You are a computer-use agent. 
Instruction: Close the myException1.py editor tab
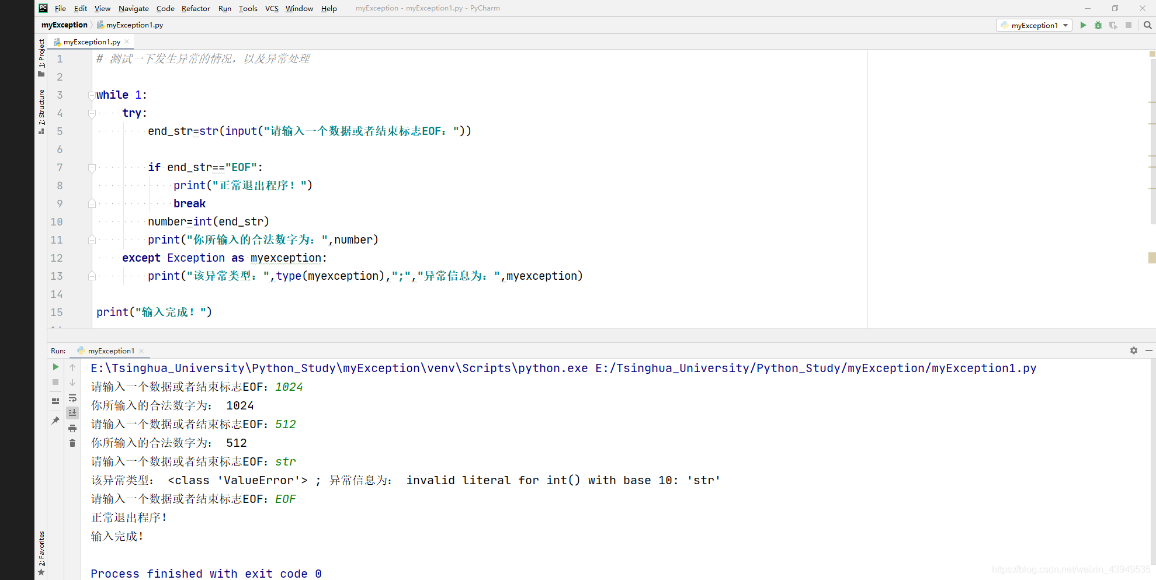click(x=127, y=41)
